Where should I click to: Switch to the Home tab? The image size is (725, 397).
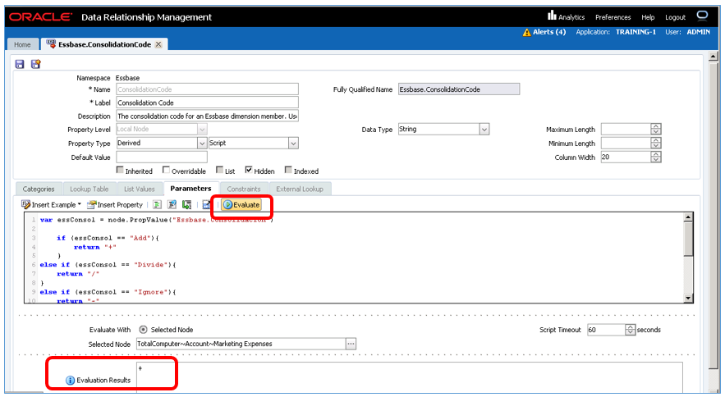(22, 44)
